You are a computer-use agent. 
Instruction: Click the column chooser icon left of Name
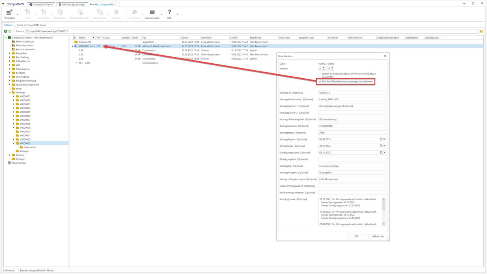[74, 38]
